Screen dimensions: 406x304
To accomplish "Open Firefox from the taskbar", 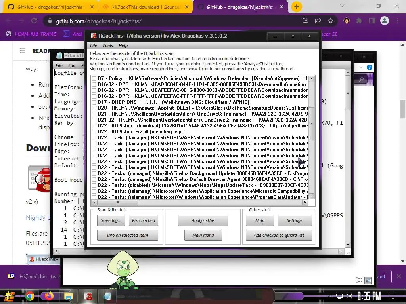I will [x=49, y=296].
